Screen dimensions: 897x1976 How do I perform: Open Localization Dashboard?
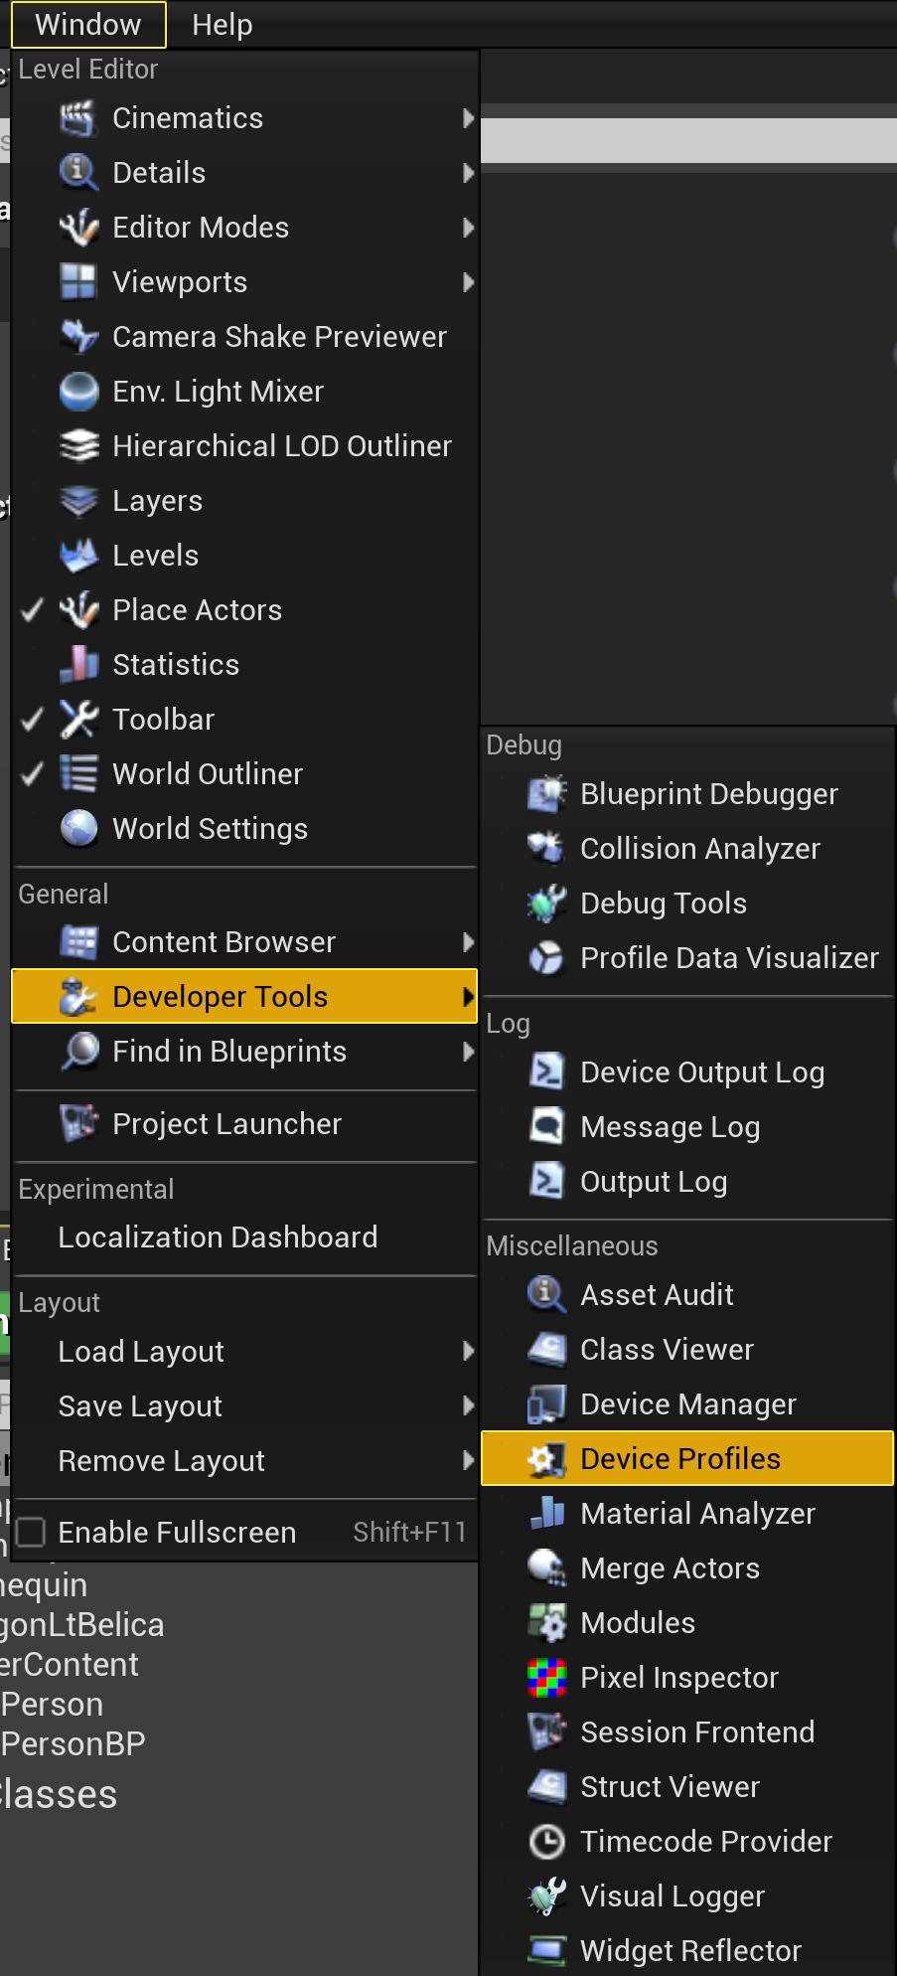click(x=244, y=1237)
